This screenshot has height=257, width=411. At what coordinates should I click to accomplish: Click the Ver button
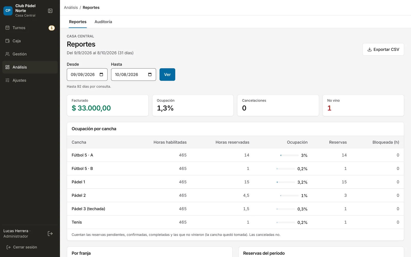pos(167,75)
